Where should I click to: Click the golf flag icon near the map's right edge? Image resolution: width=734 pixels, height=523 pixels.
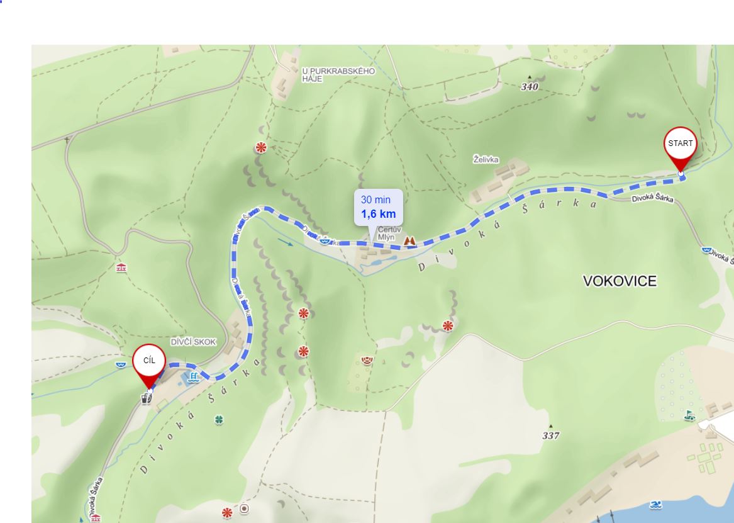[689, 415]
